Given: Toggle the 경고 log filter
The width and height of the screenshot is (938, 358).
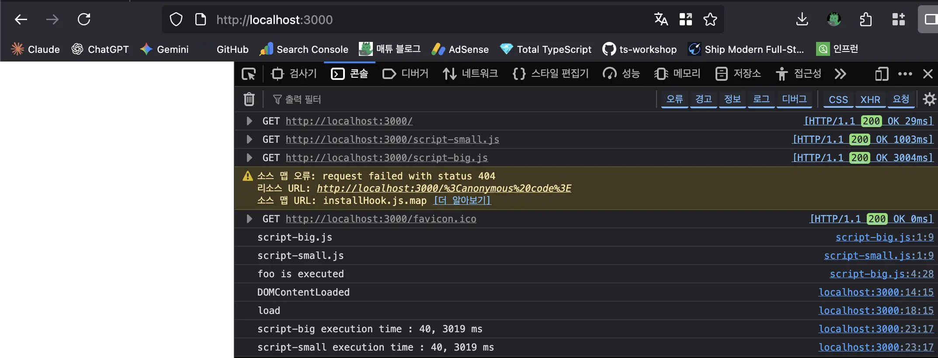Looking at the screenshot, I should coord(703,100).
